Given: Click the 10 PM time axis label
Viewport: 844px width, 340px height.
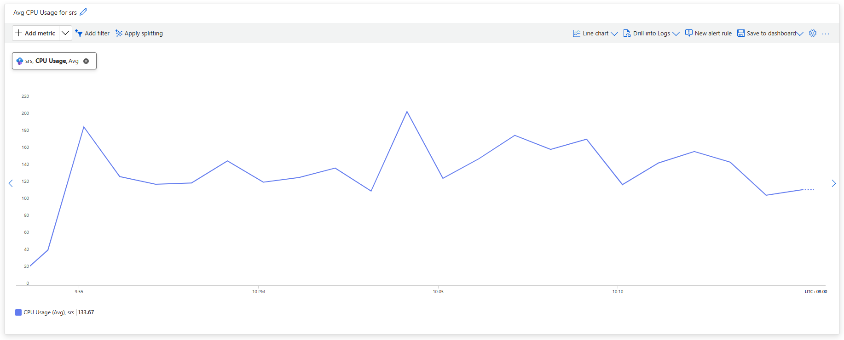Looking at the screenshot, I should point(259,292).
